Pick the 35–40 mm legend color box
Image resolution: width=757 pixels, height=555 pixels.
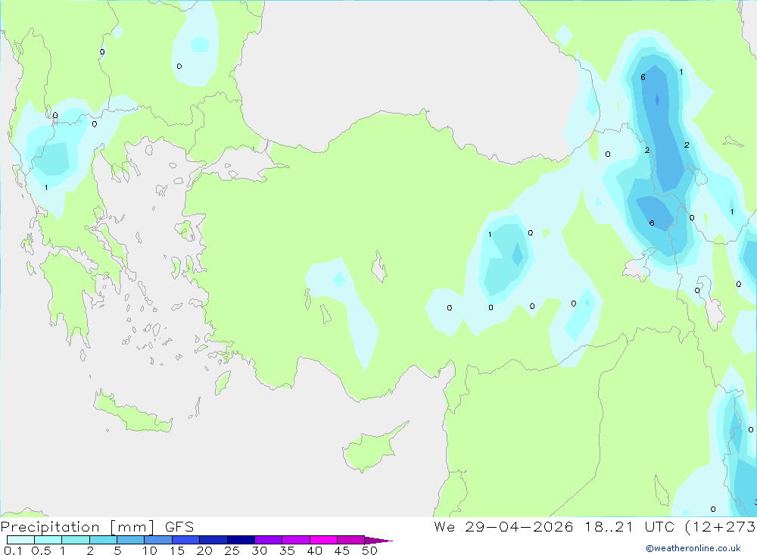[296, 540]
